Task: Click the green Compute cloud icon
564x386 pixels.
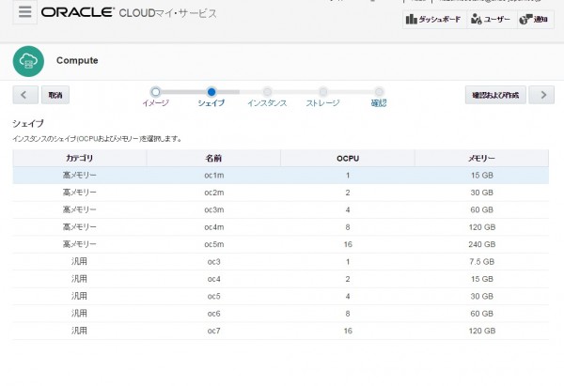Action: (28, 61)
